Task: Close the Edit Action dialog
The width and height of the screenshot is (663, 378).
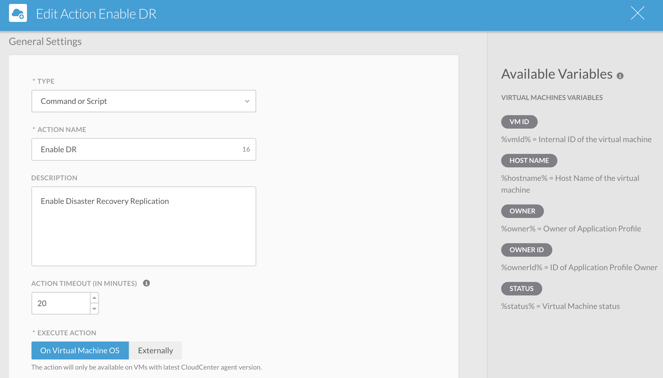Action: pos(637,13)
